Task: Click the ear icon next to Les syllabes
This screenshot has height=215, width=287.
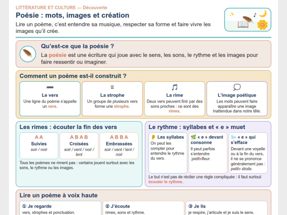Action: point(153,137)
